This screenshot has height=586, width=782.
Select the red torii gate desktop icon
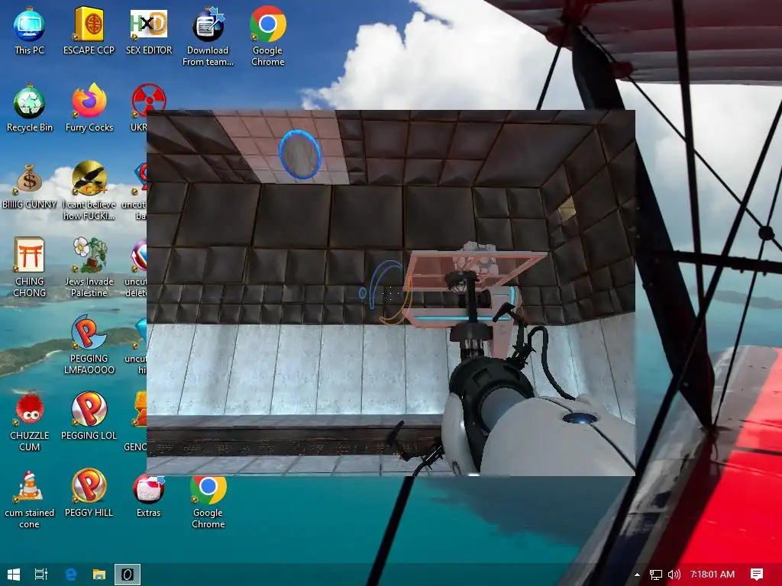30,268
